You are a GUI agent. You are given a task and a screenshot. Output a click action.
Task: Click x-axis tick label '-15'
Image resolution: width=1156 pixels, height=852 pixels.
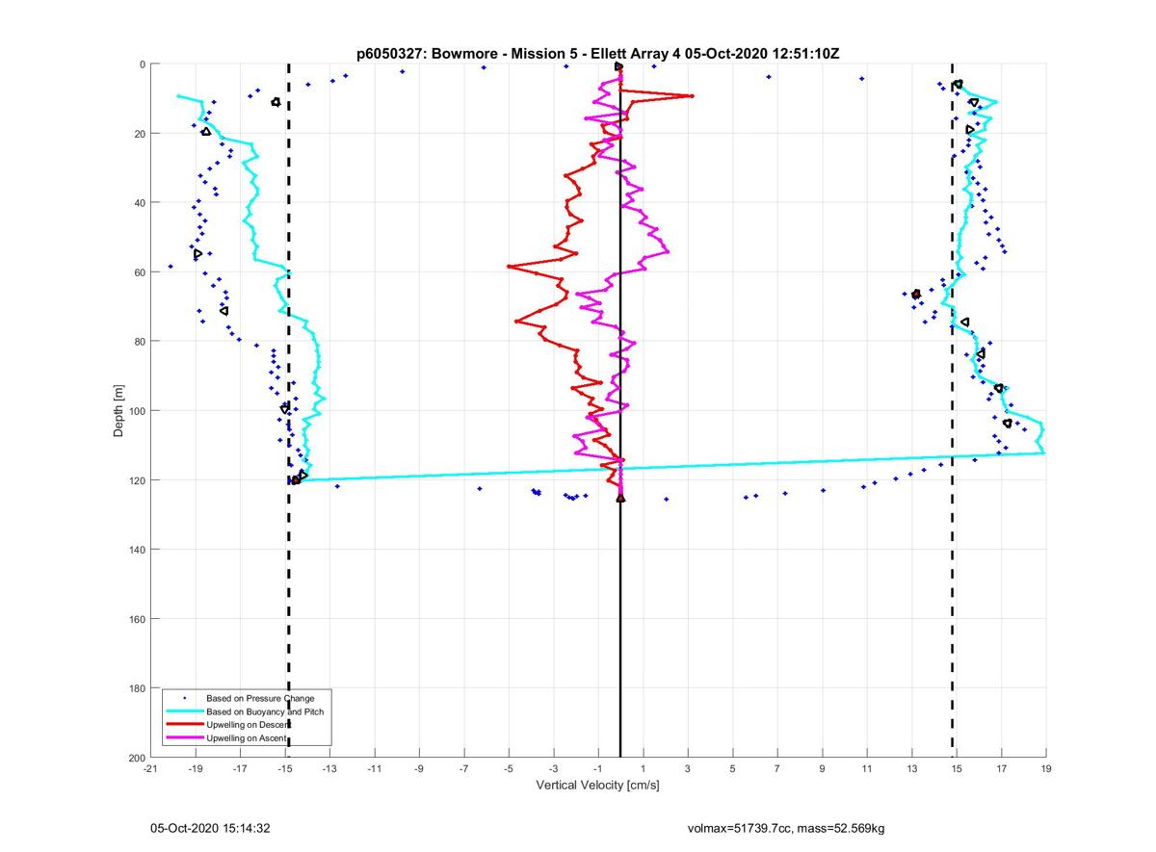click(285, 769)
